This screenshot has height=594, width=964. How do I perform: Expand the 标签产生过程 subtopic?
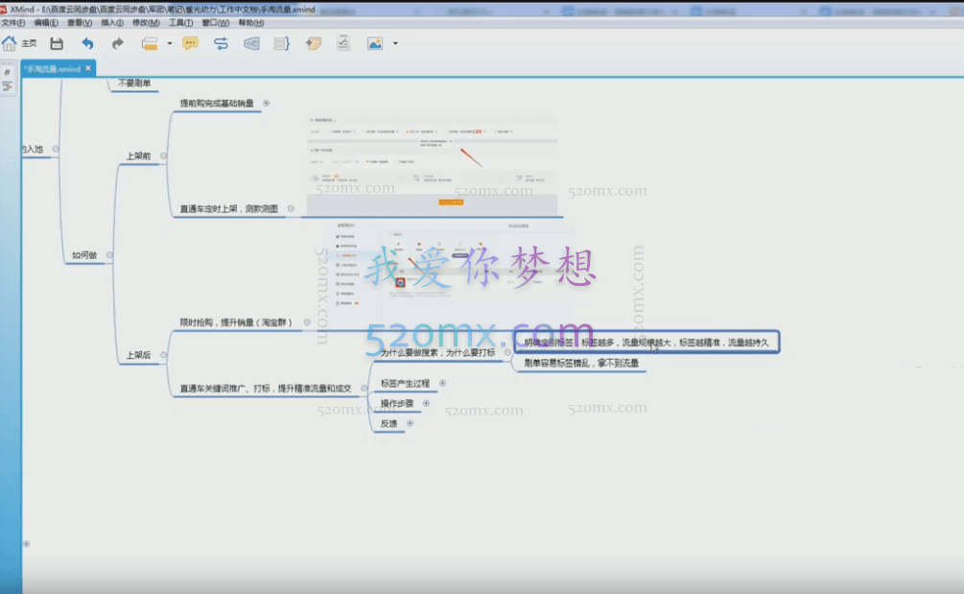442,383
